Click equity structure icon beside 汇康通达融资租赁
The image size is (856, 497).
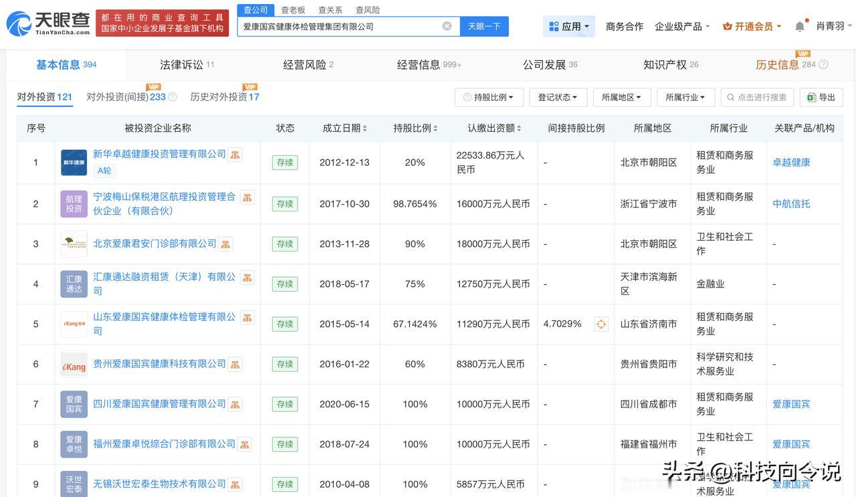tap(247, 277)
